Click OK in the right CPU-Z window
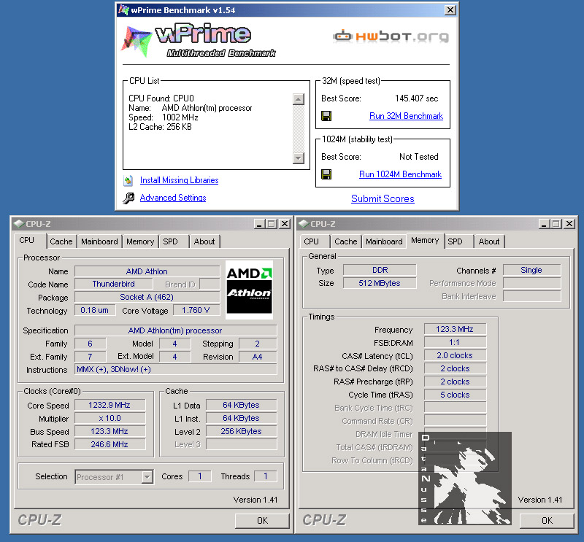The width and height of the screenshot is (584, 542). pyautogui.click(x=547, y=520)
